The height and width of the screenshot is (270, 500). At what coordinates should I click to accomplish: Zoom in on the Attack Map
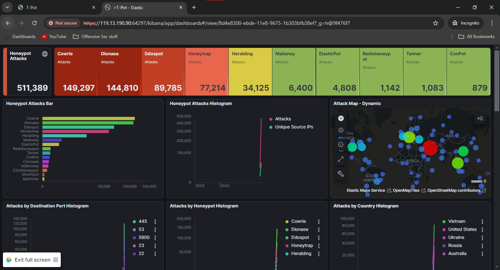341,118
